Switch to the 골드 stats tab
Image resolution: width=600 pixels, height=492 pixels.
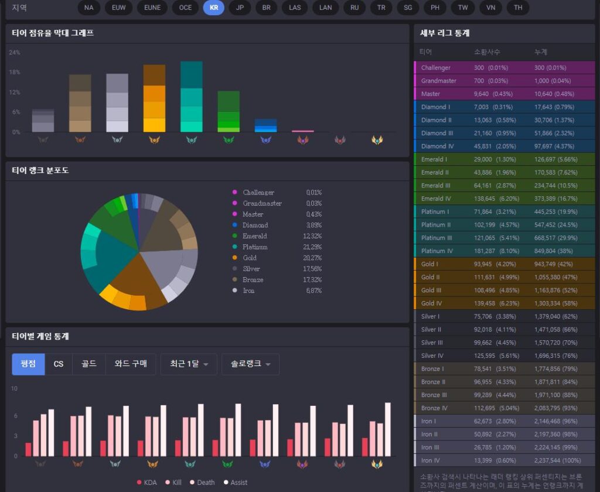pyautogui.click(x=89, y=364)
